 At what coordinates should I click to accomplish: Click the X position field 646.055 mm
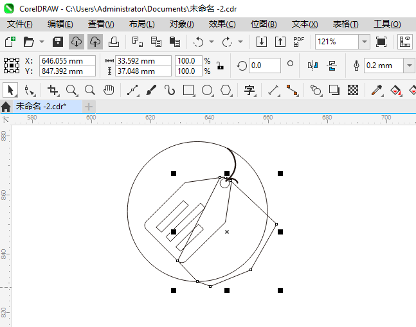[68, 60]
